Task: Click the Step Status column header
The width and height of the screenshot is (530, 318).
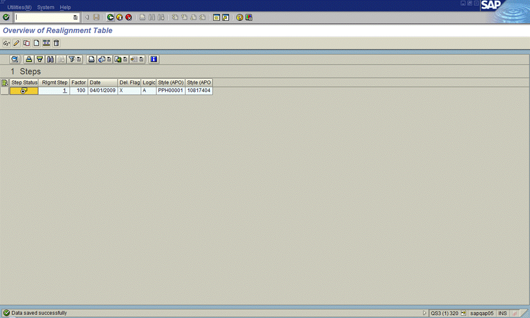Action: point(24,83)
